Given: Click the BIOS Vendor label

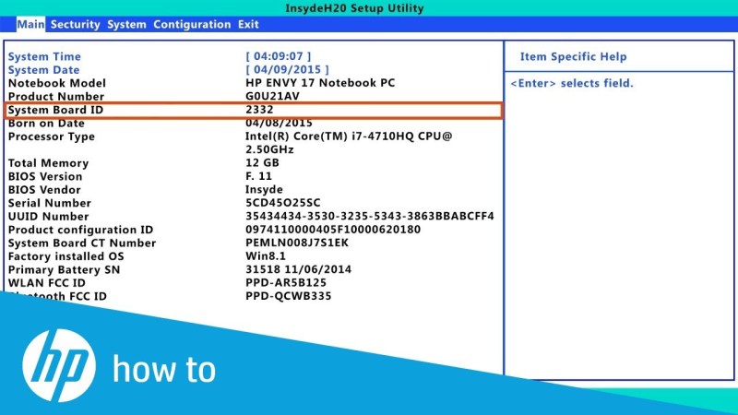Looking at the screenshot, I should [x=44, y=190].
